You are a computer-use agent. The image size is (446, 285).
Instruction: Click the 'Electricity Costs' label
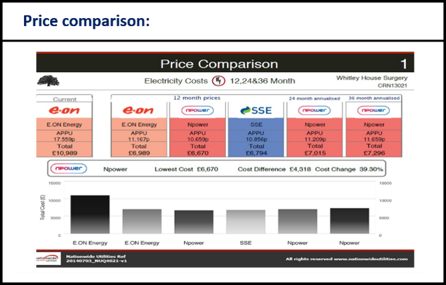tap(176, 81)
